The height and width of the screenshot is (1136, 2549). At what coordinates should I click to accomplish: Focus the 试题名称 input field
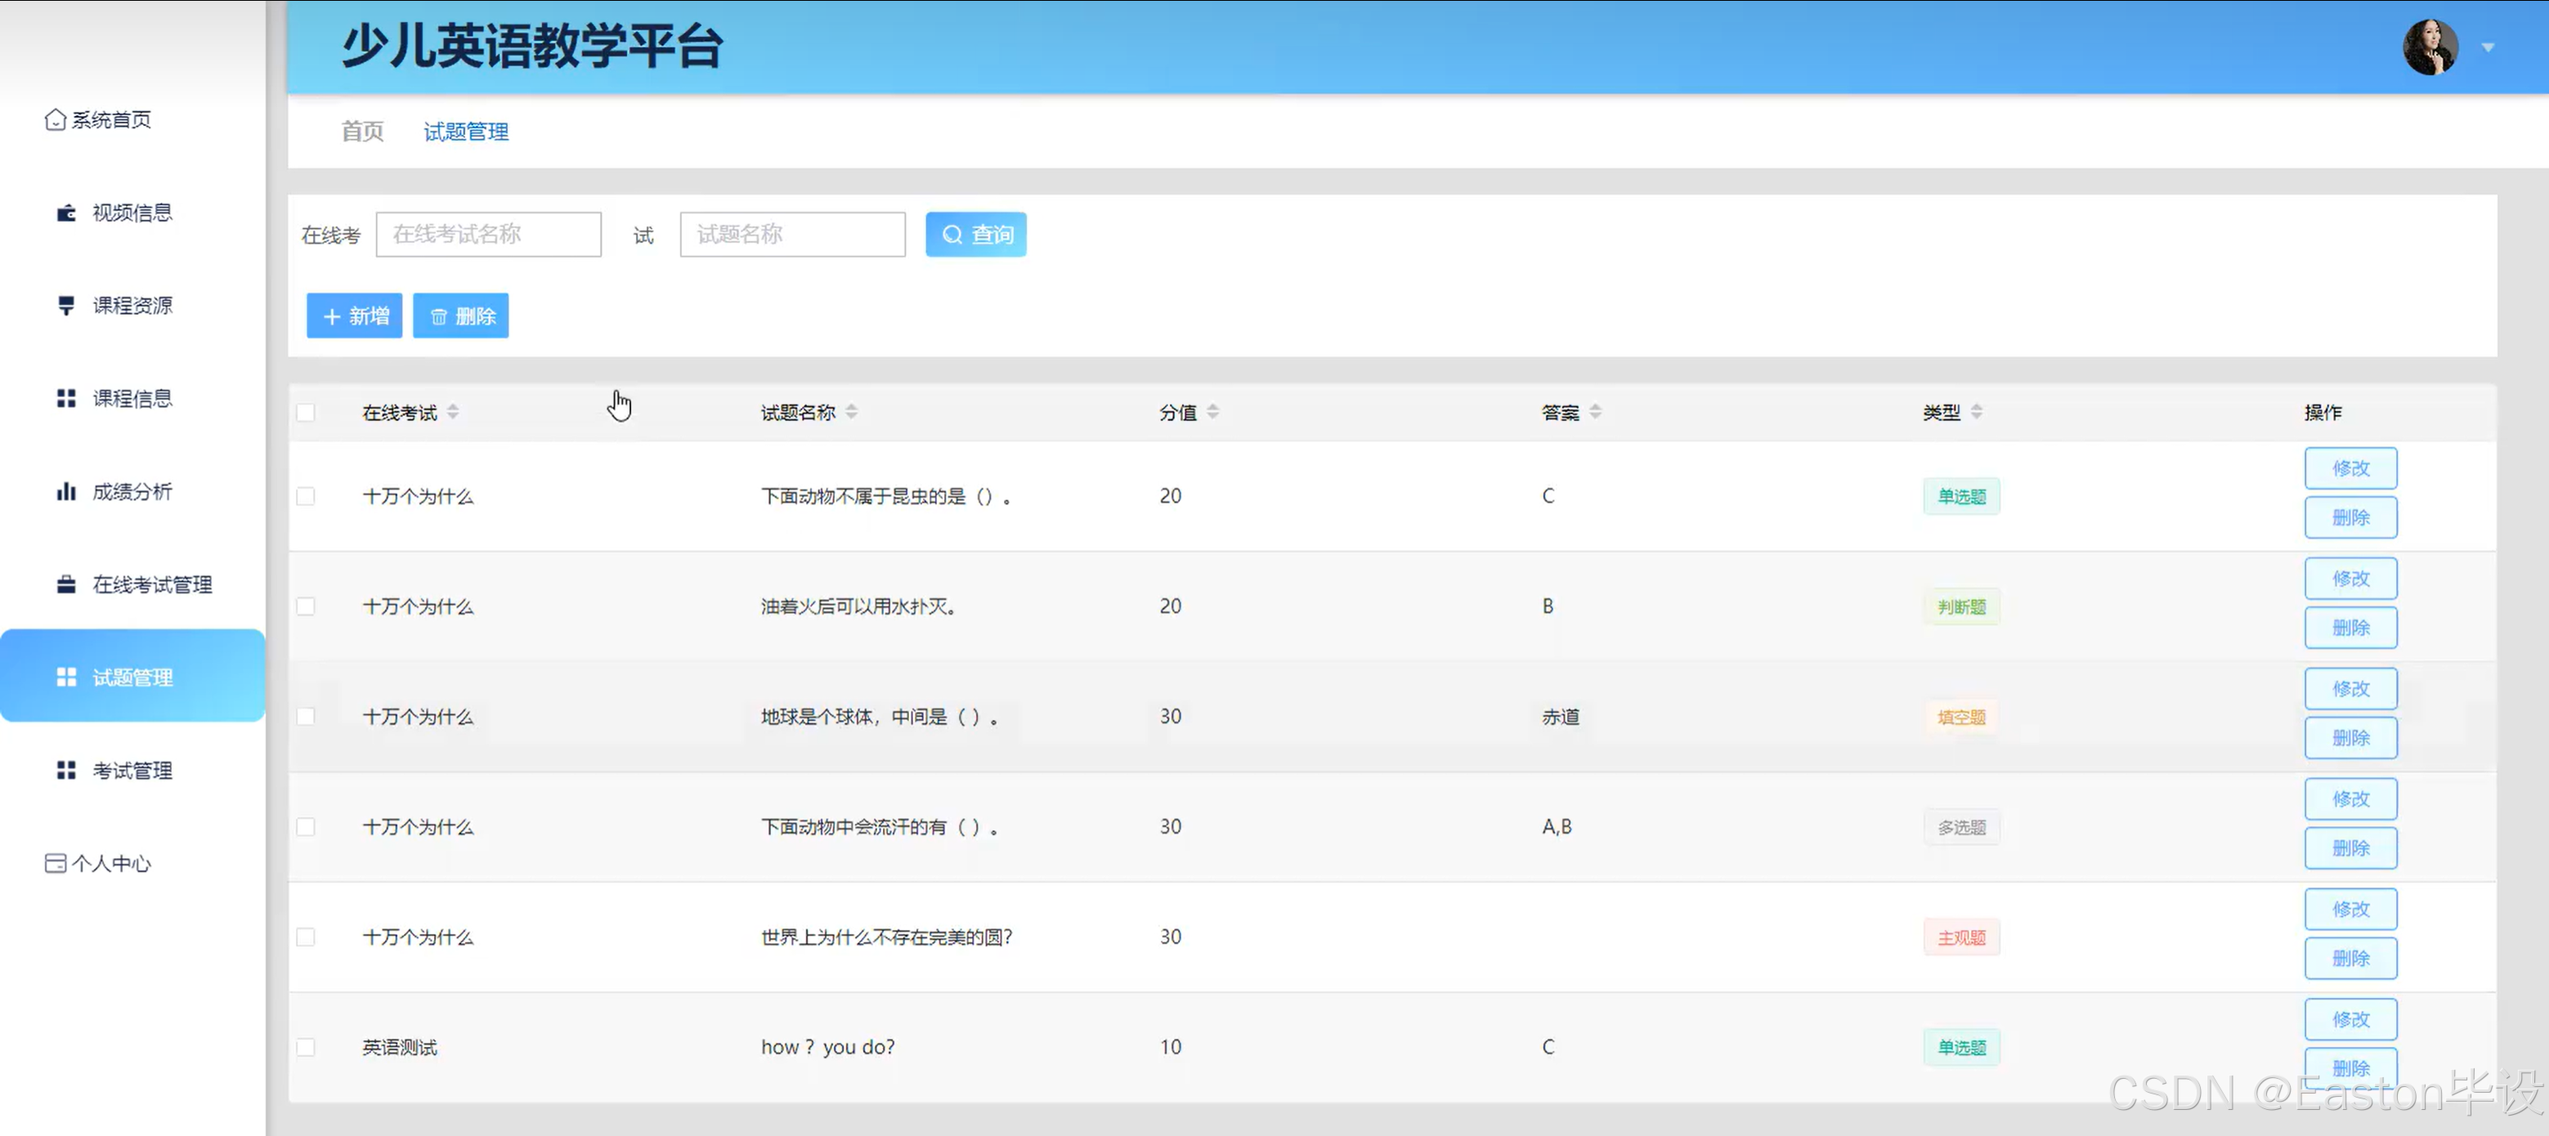[793, 235]
